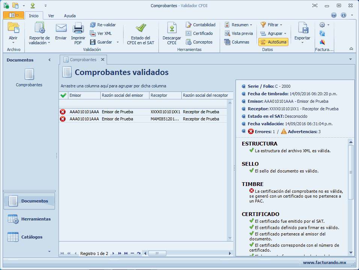Screen dimensions: 359x270
Task: Open the Conceptos tool
Action: tap(199, 42)
